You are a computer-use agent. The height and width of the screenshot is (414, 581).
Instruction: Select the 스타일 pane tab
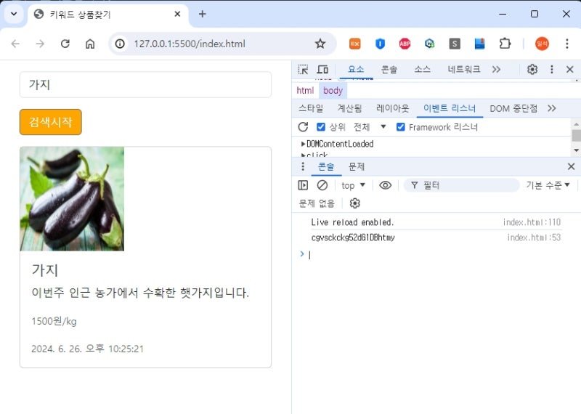click(x=311, y=108)
